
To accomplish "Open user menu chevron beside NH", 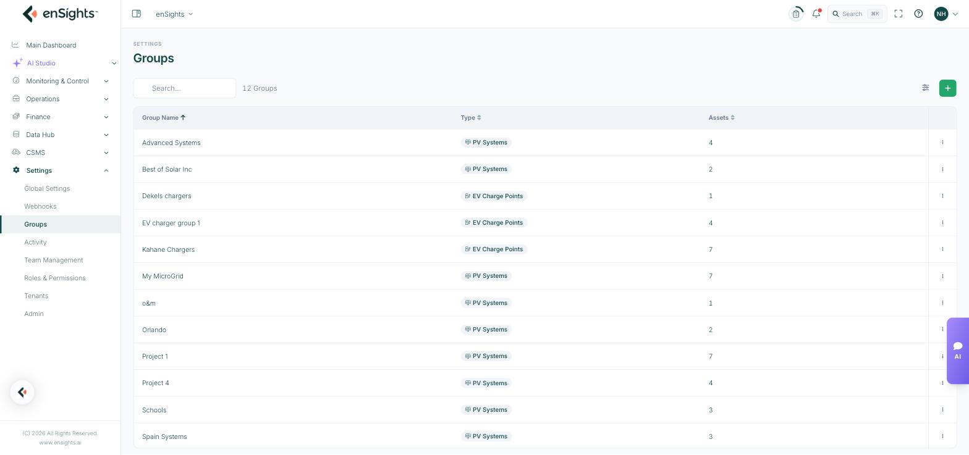I will point(955,14).
